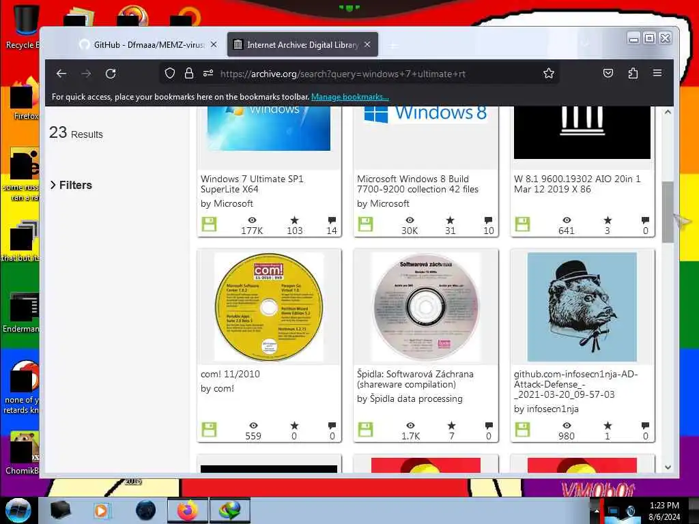Click favorites star showing 31
The image size is (699, 524).
(x=451, y=220)
